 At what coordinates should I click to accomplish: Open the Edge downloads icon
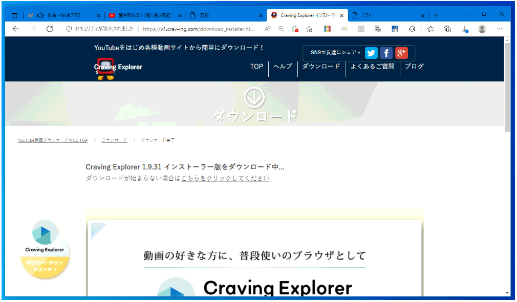(465, 29)
